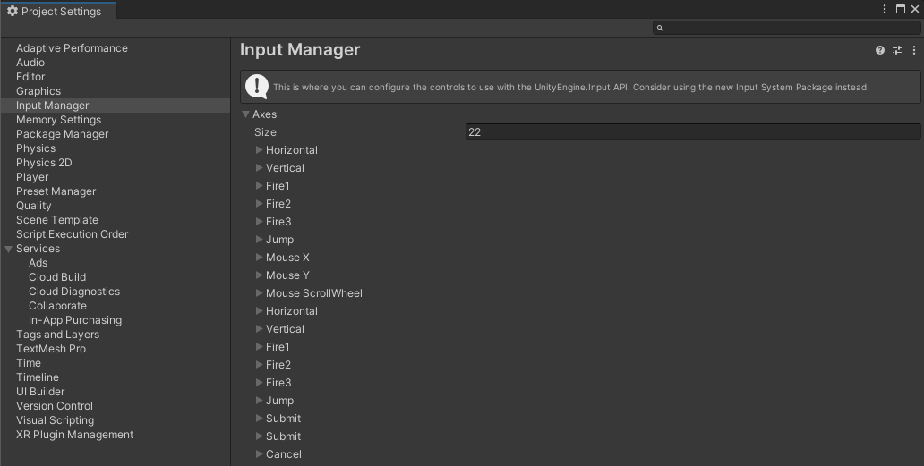This screenshot has width=924, height=466.
Task: Click the magnifier icon in the search bar
Action: click(661, 29)
